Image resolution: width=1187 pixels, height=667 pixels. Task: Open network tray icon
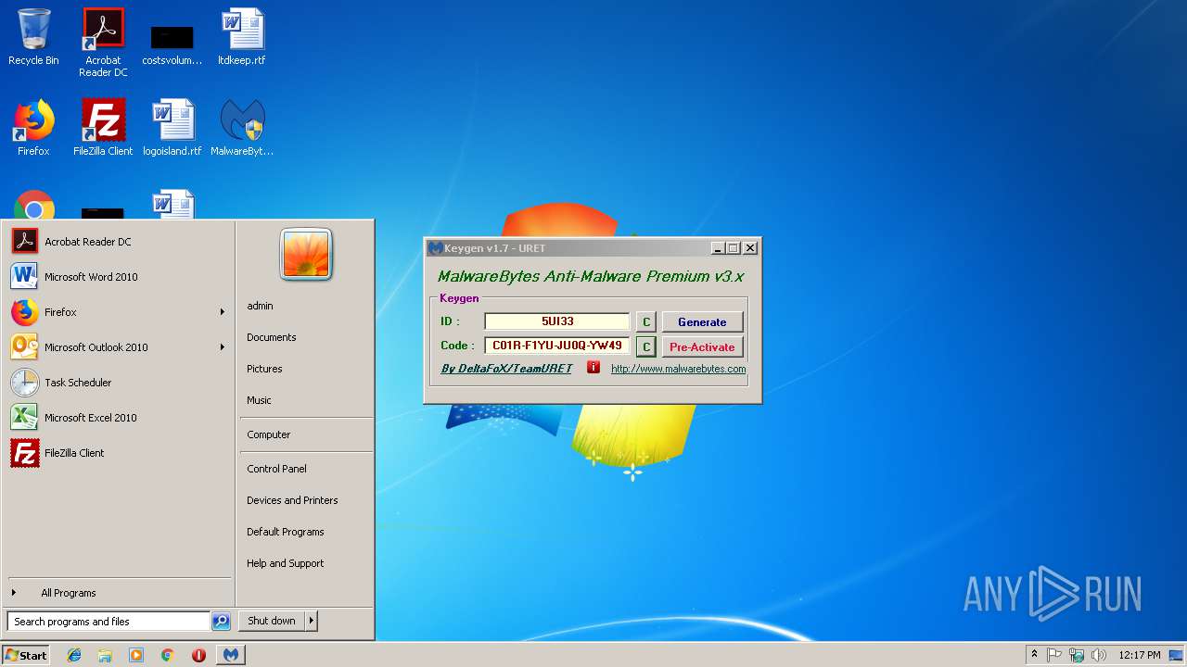click(1077, 655)
